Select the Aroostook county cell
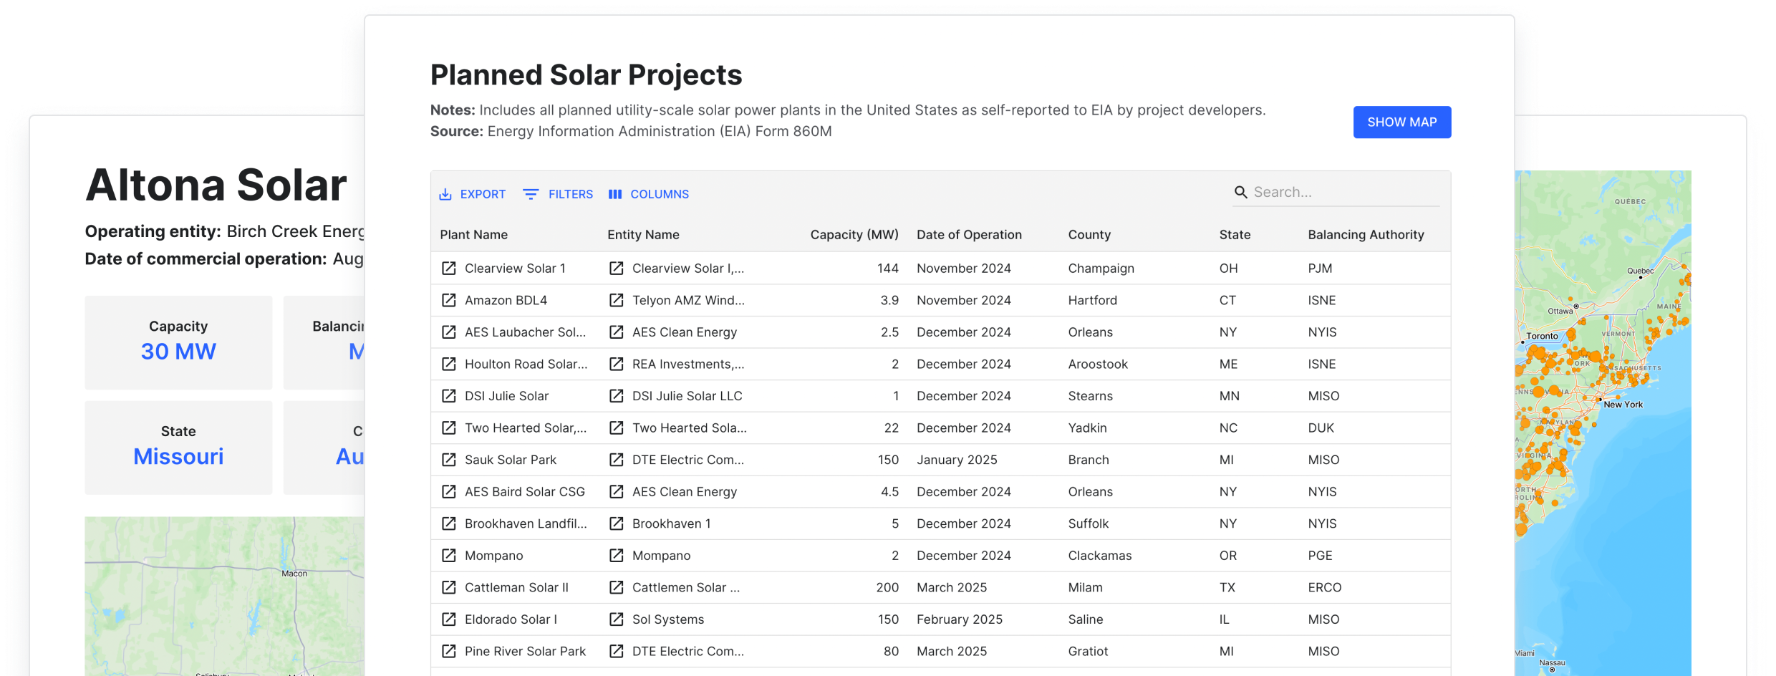The width and height of the screenshot is (1776, 676). [1098, 364]
